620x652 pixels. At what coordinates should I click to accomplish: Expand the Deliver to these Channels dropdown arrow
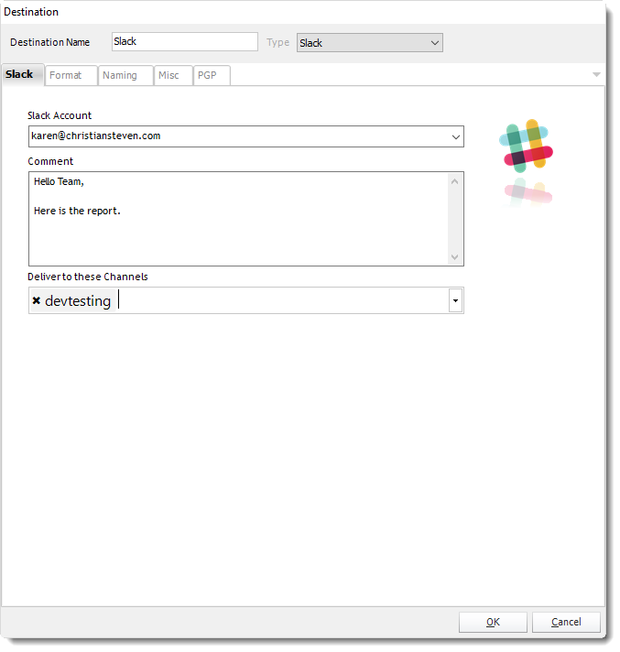coord(455,300)
